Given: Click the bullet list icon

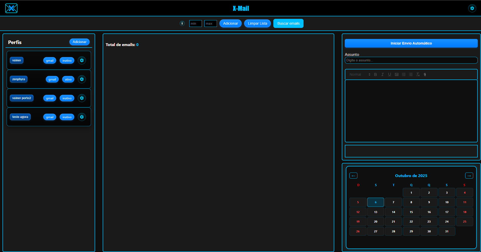Looking at the screenshot, I should 411,74.
